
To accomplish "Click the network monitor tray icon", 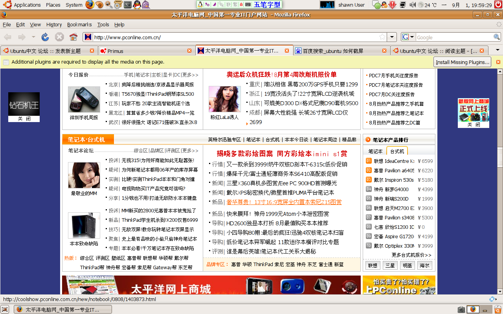I will [402, 5].
